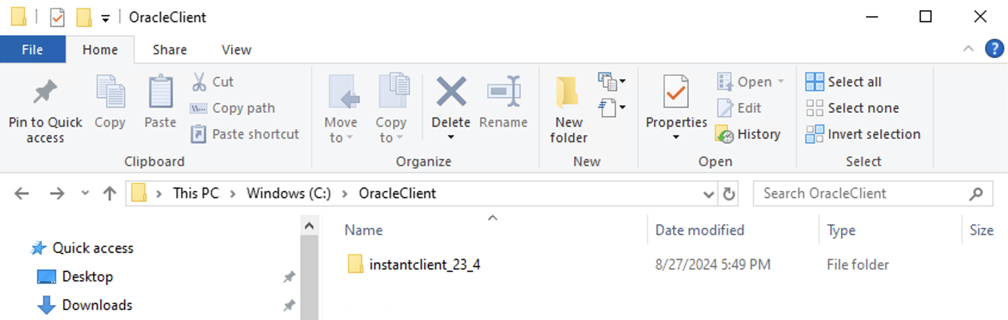Click the Rename icon in the ribbon
The width and height of the screenshot is (1008, 320).
click(503, 92)
